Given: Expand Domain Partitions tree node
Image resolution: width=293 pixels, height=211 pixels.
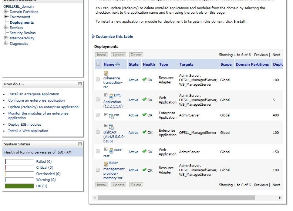Looking at the screenshot, I should [6, 11].
